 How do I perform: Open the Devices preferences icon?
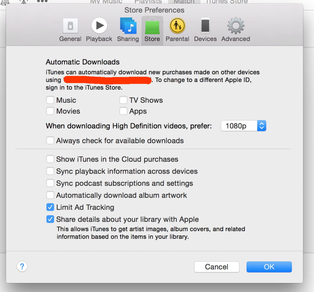205,26
